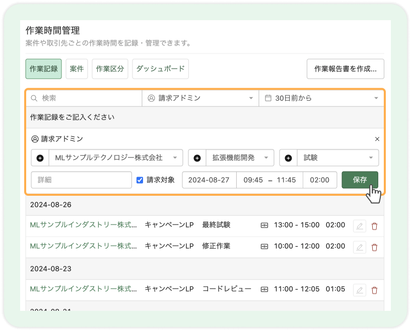Click the 作業報告書を作成 button

346,69
